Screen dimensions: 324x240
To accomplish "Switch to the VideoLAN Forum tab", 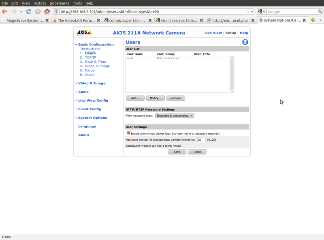I will click(77, 20).
